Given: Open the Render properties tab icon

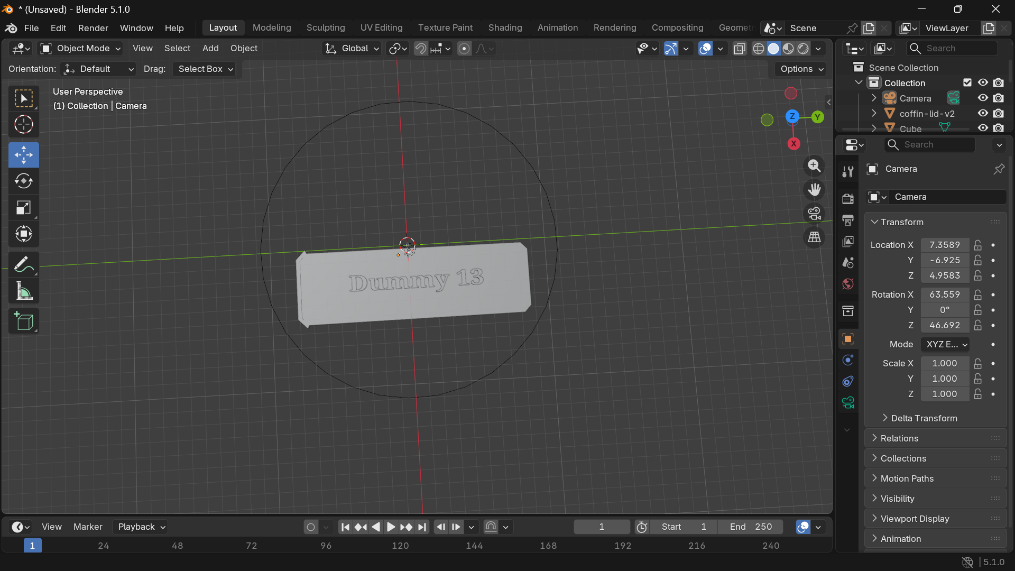Looking at the screenshot, I should 848,199.
